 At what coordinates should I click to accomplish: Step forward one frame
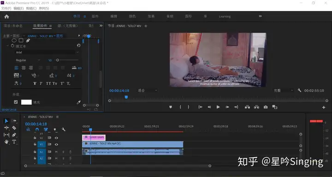tap(227, 107)
